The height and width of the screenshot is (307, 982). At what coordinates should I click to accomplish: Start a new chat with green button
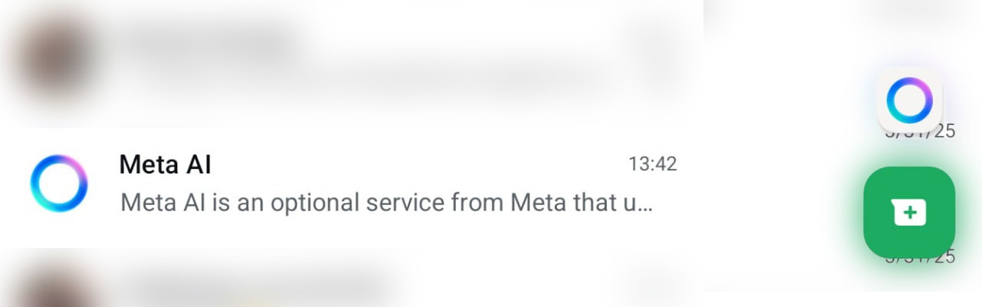[909, 212]
